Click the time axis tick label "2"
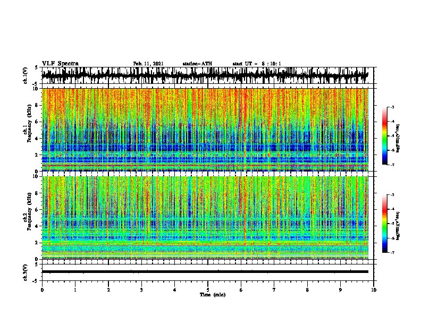The width and height of the screenshot is (421, 325). (x=108, y=290)
